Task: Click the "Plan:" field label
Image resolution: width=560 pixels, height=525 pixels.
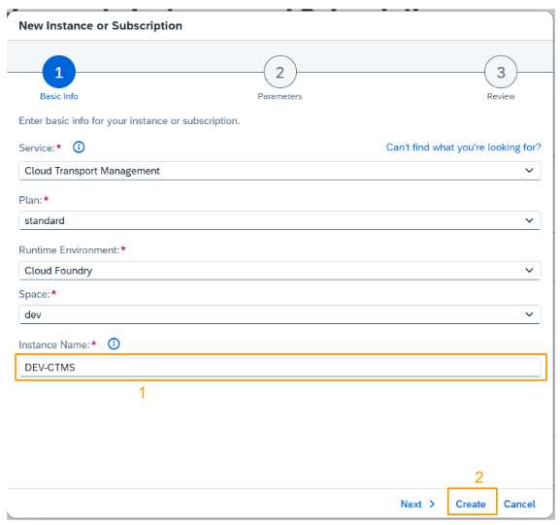Action: (x=30, y=200)
